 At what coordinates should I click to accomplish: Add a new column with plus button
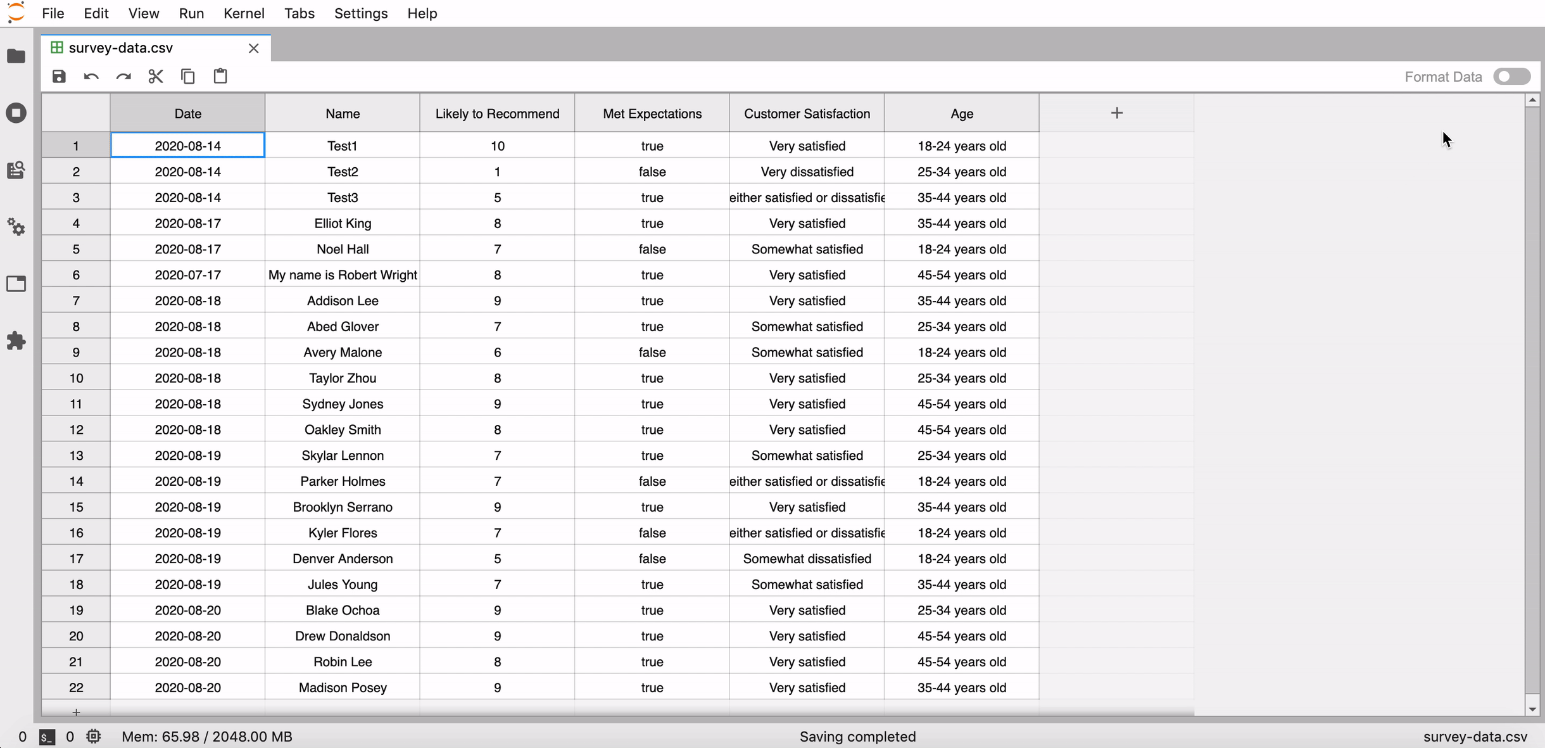click(1116, 113)
